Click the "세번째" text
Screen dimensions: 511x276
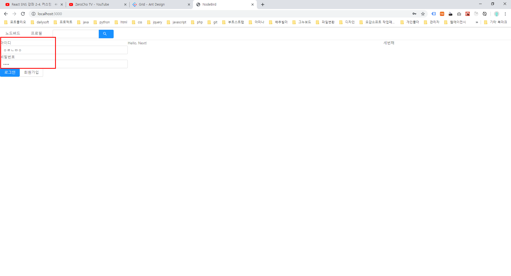[389, 43]
